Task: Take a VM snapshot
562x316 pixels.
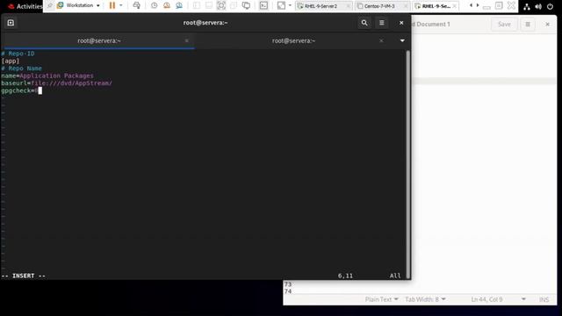Action: tap(155, 5)
